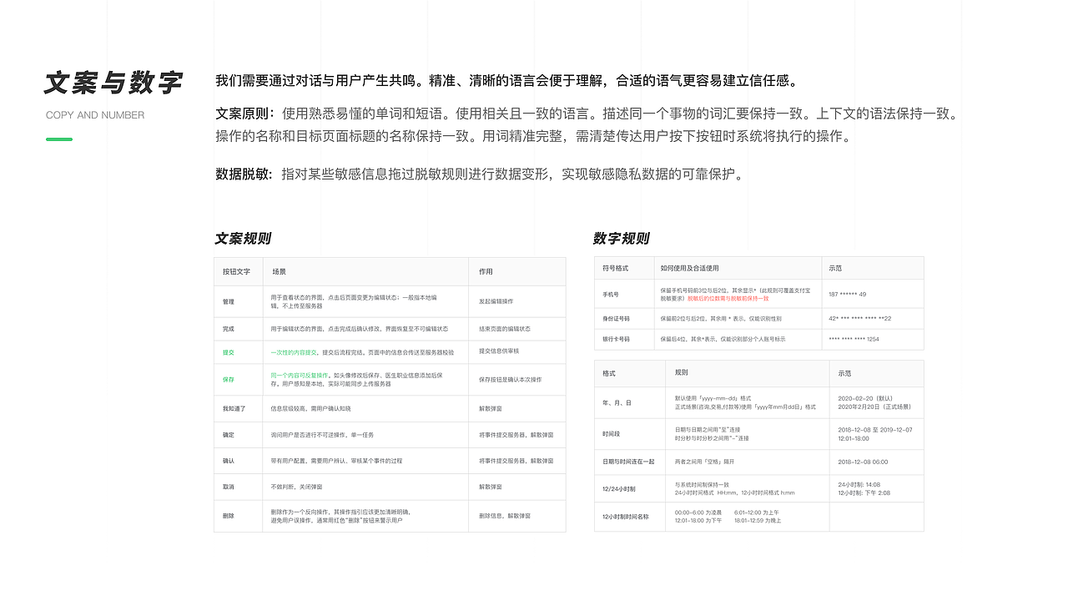Screen dimensions: 1068x601
Task: Click '示范' header in the 格式 table
Action: point(845,373)
